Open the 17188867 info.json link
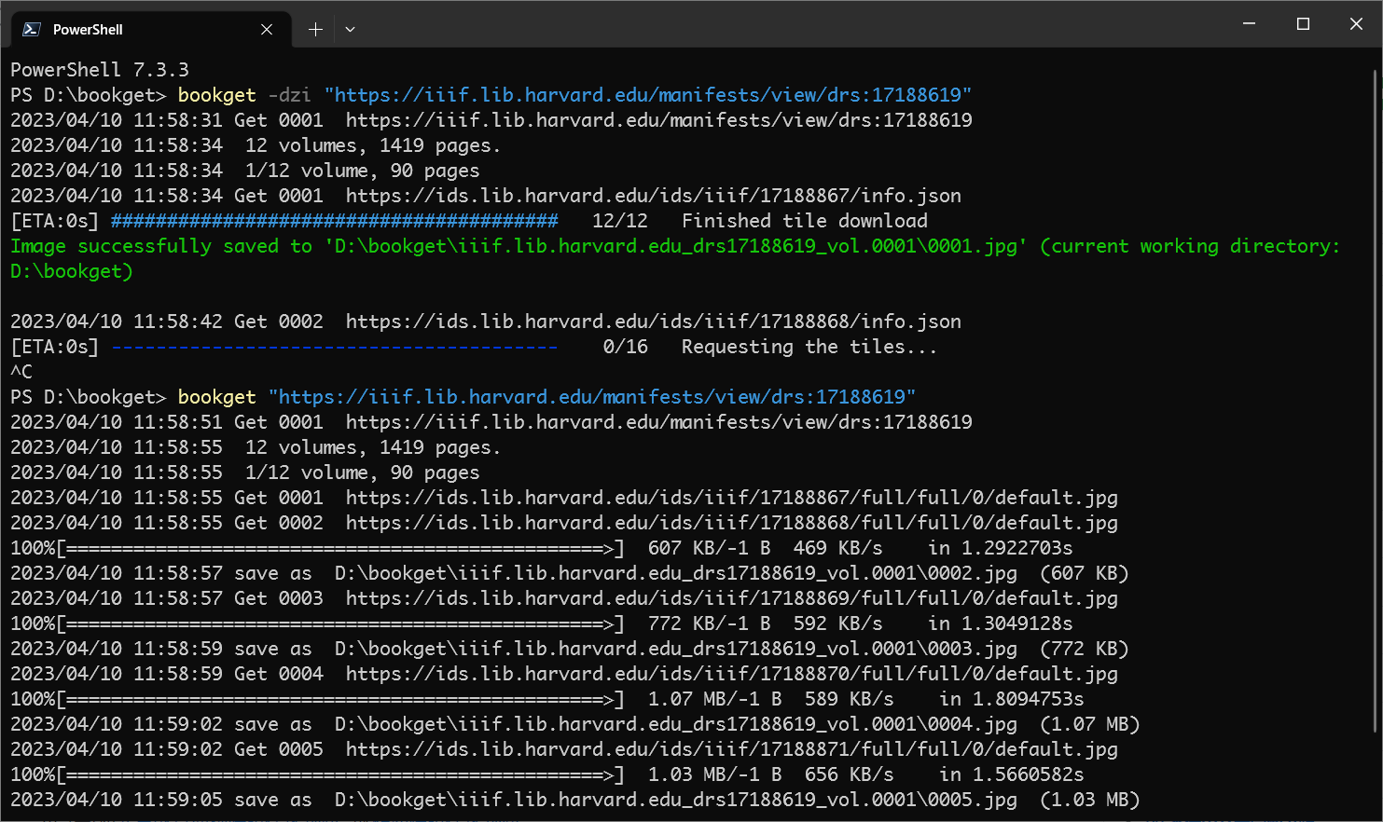1383x822 pixels. click(653, 196)
